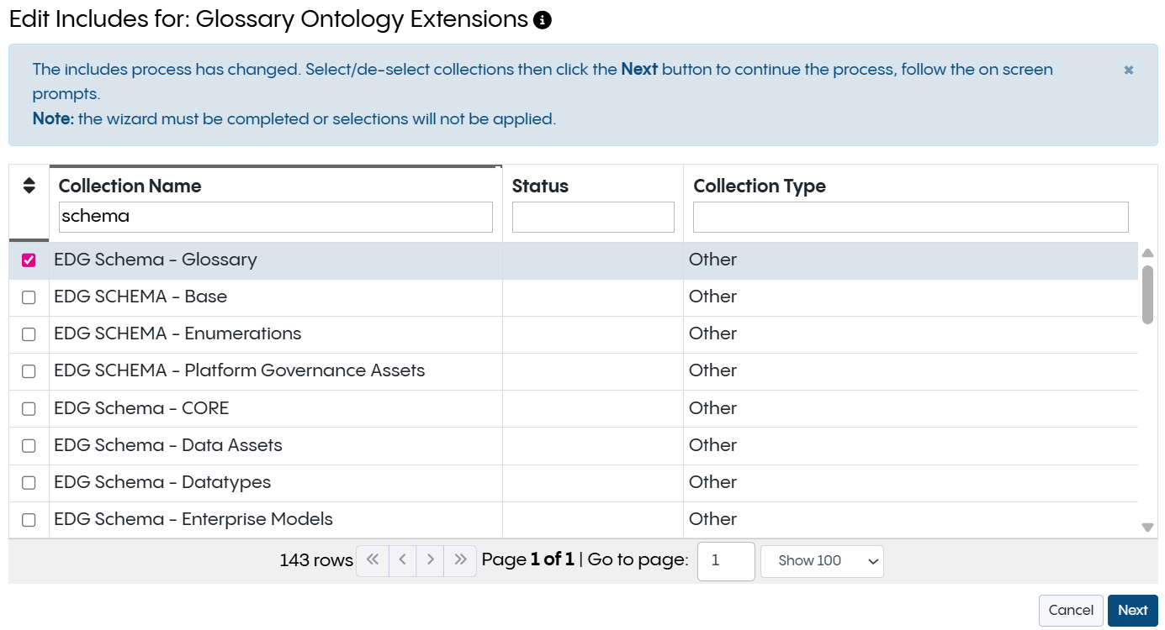Check EDG SCHEMA - Enumerations collection
This screenshot has height=630, width=1165.
(x=29, y=333)
